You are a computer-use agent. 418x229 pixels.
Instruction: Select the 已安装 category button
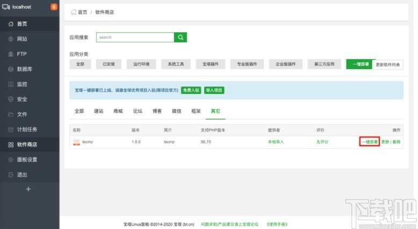point(109,64)
